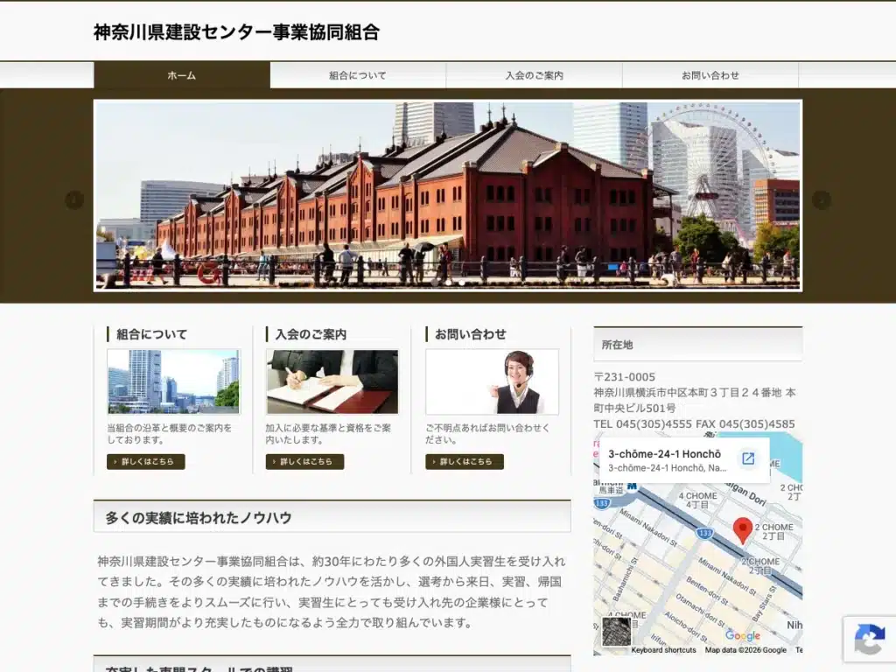Viewport: 896px width, 672px height.
Task: Click the red brick warehouse banner image
Action: coord(448,196)
